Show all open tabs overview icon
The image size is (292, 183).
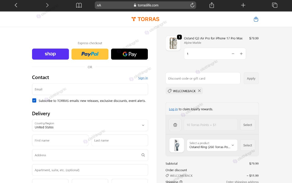pyautogui.click(x=275, y=5)
